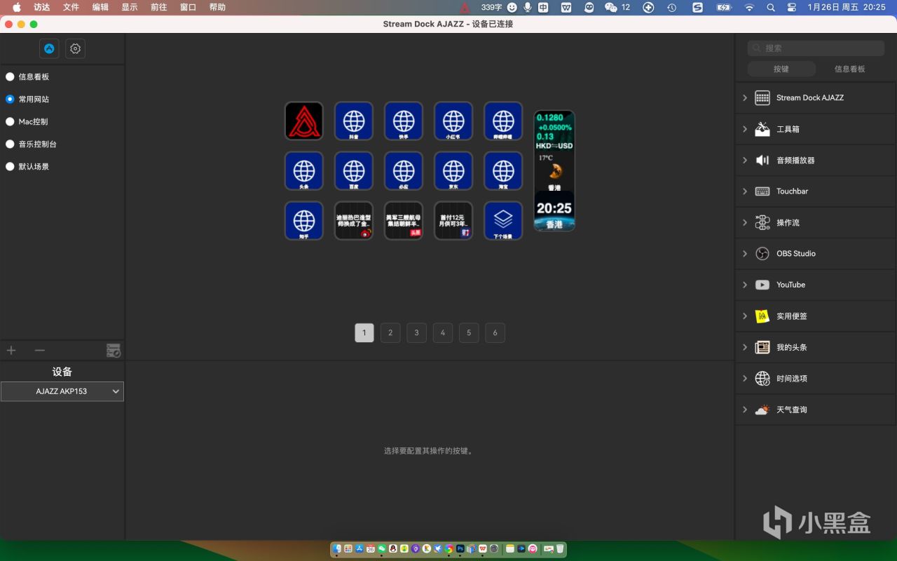This screenshot has width=897, height=561.
Task: Open the blue AJAZZ store icon
Action: tap(49, 48)
